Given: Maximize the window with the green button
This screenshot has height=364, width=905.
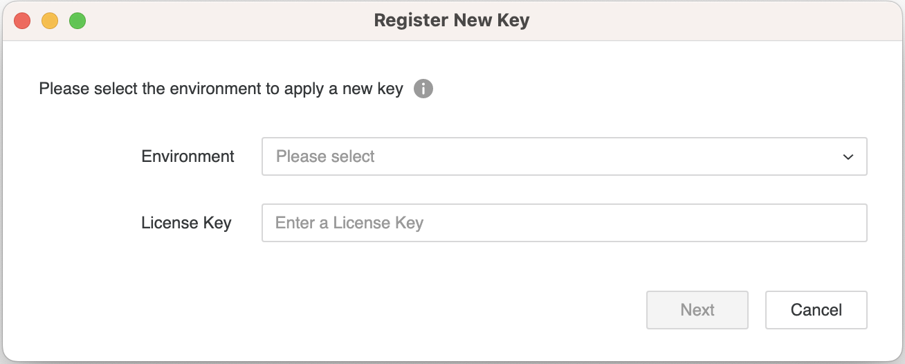Looking at the screenshot, I should pyautogui.click(x=77, y=21).
